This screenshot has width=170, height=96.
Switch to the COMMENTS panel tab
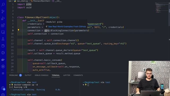78,75
